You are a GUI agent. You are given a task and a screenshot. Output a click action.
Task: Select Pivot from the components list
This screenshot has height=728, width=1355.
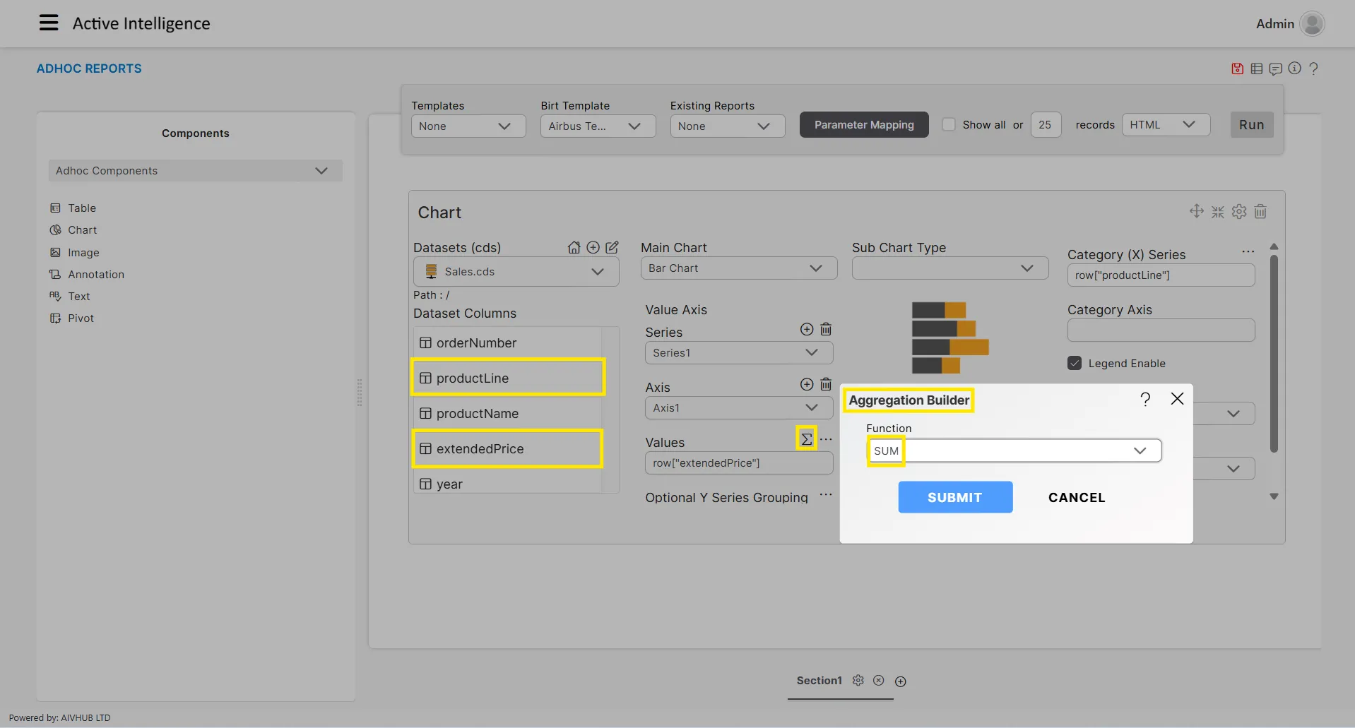point(81,318)
